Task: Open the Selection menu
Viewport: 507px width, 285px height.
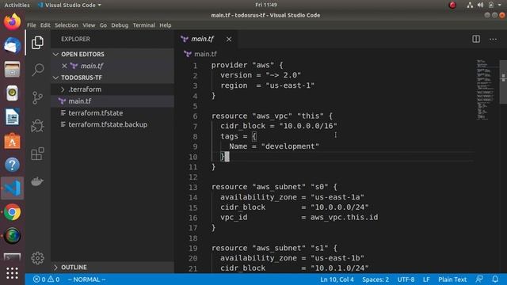Action: (67, 25)
